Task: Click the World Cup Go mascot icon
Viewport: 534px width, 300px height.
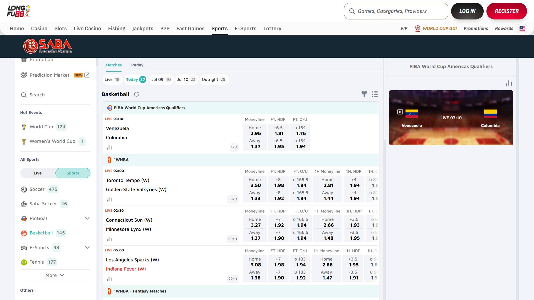Action: pos(417,29)
